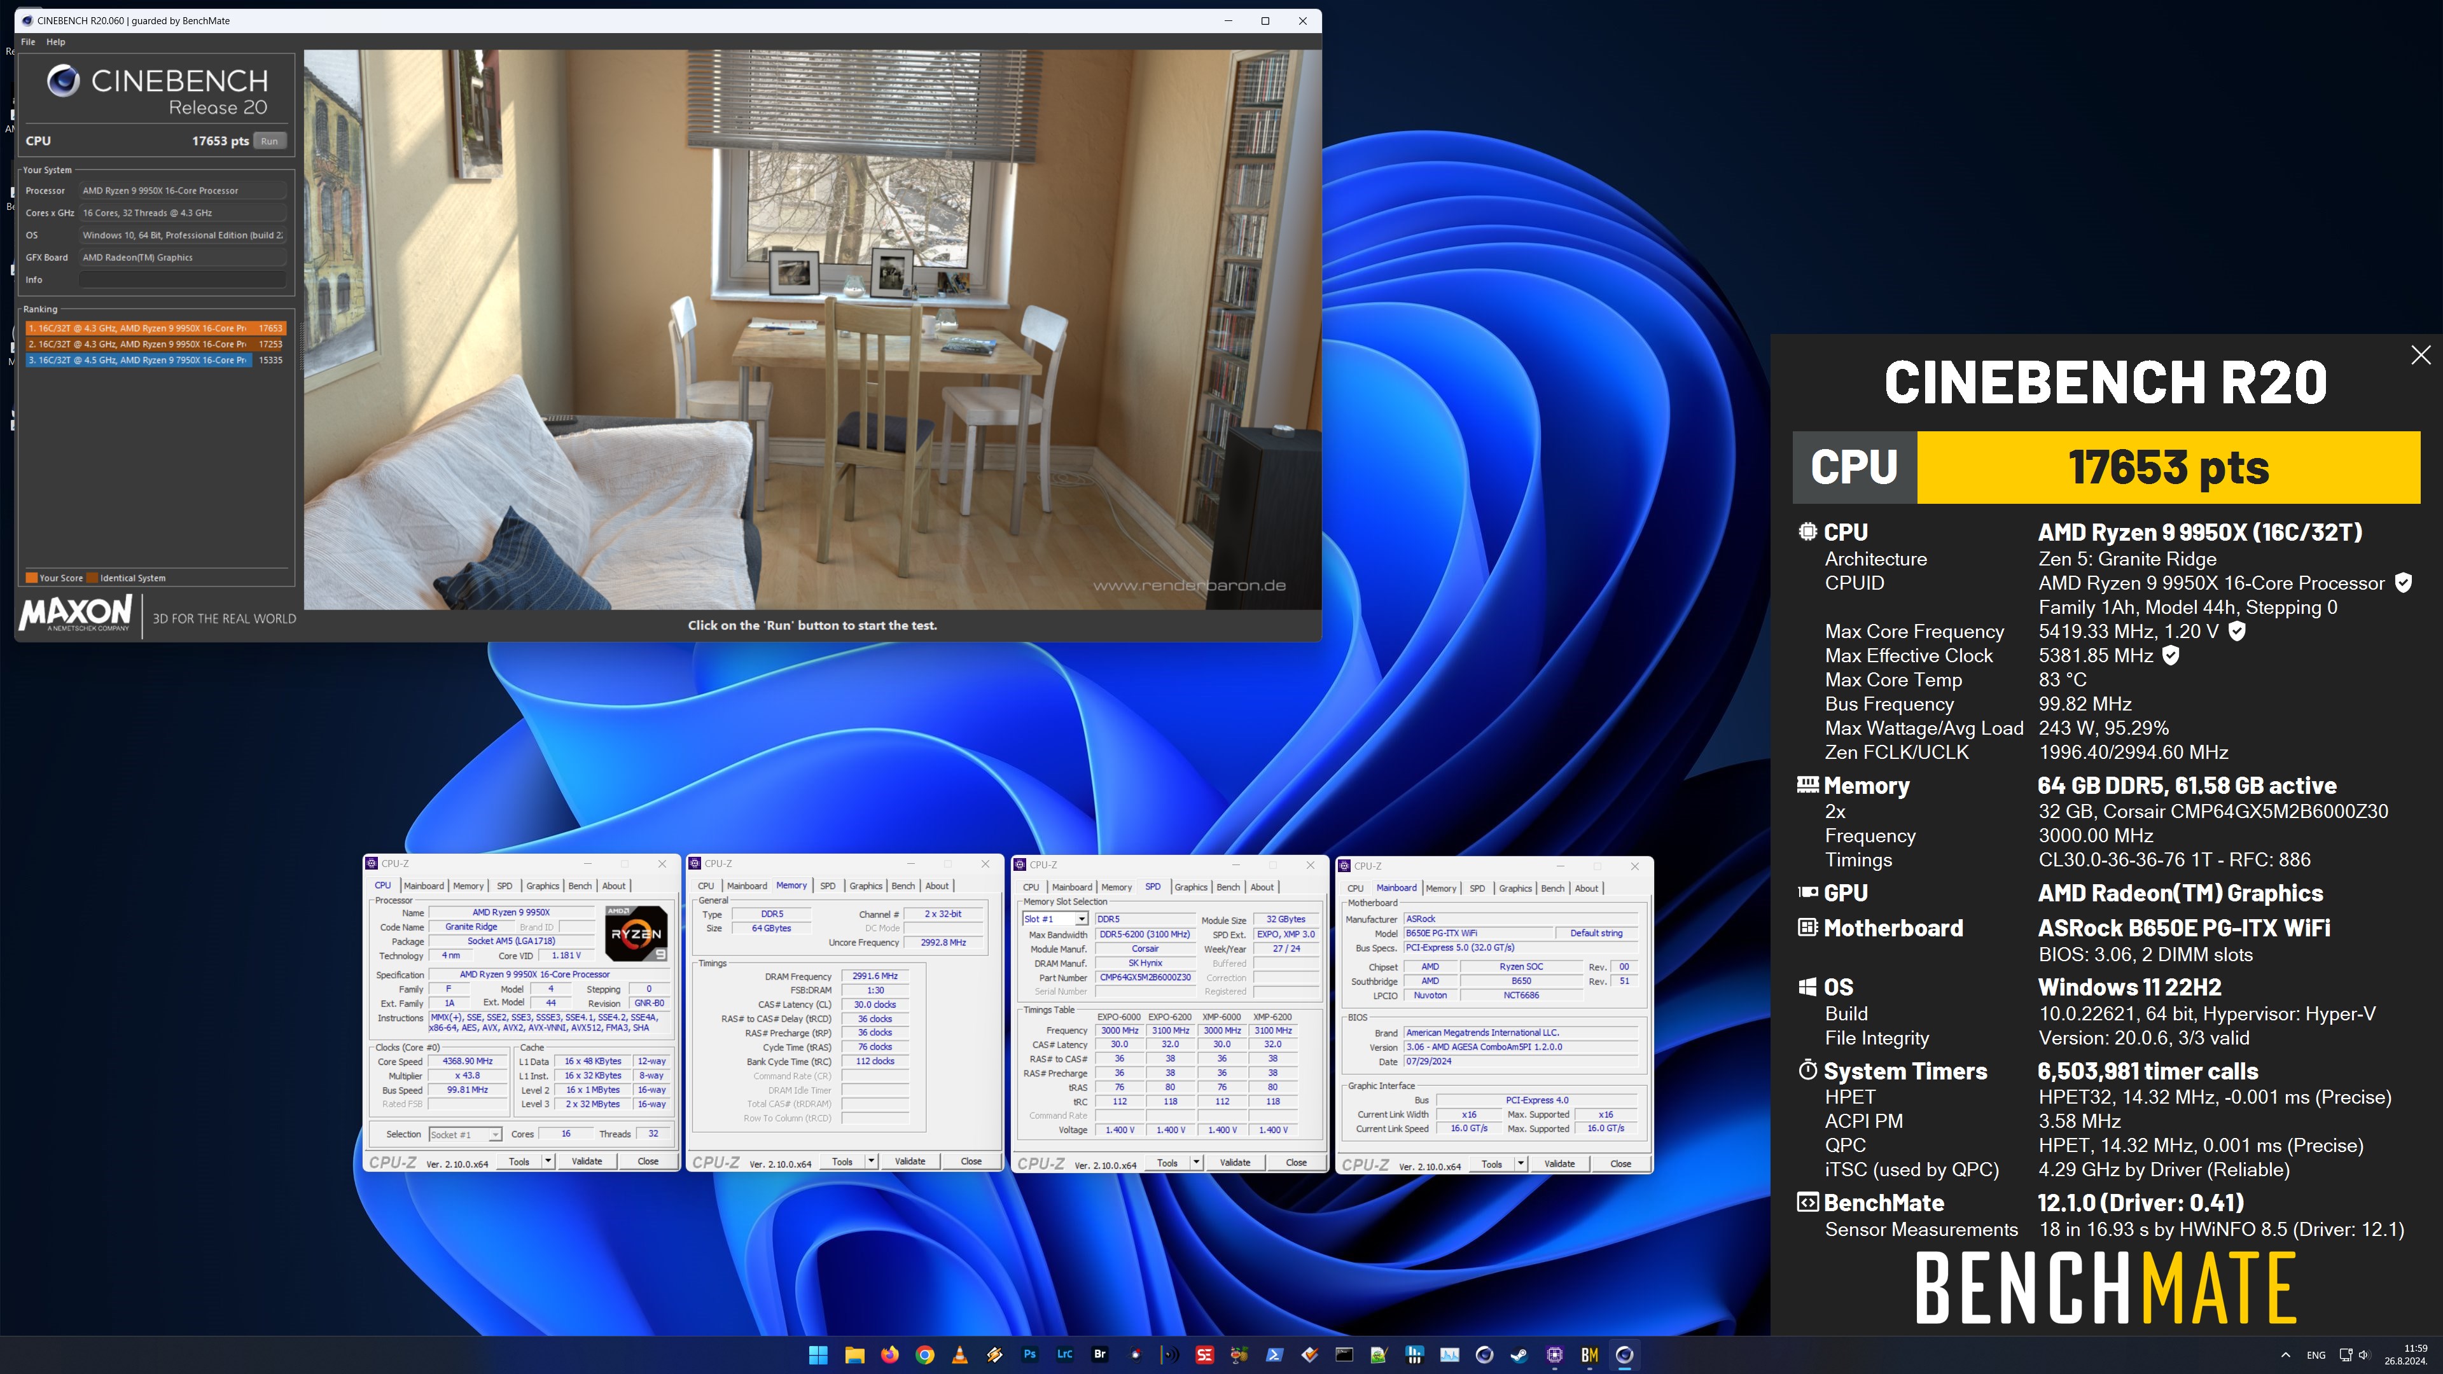Click the highlighted active Cinebench taskbar icon
This screenshot has width=2443, height=1374.
point(1625,1354)
